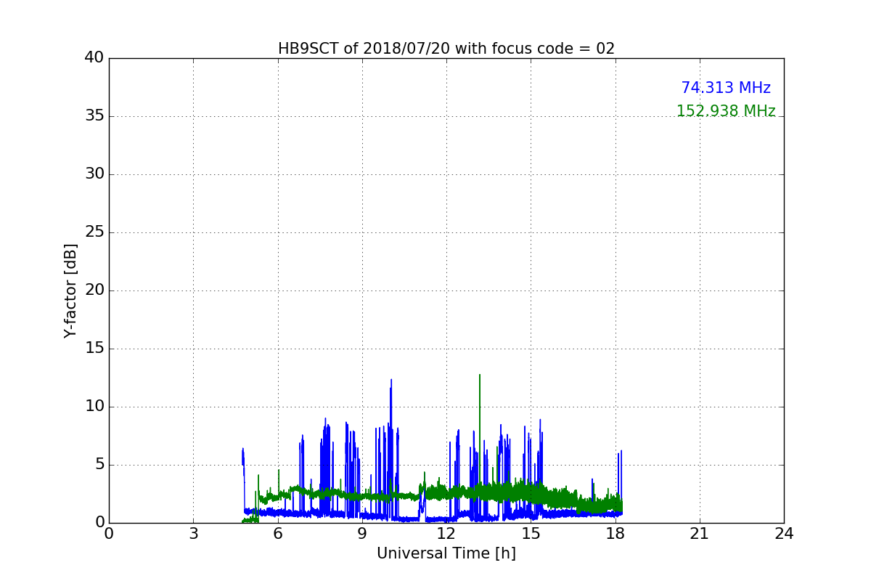This screenshot has width=871, height=581.
Task: Click y-axis tick label '20'
Action: tap(94, 290)
